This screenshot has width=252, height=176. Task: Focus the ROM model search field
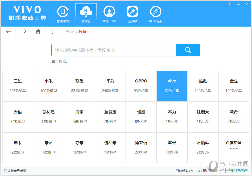114,50
